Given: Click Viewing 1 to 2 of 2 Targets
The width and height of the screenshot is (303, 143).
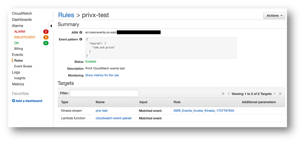Looking at the screenshot, I should coord(251,94).
